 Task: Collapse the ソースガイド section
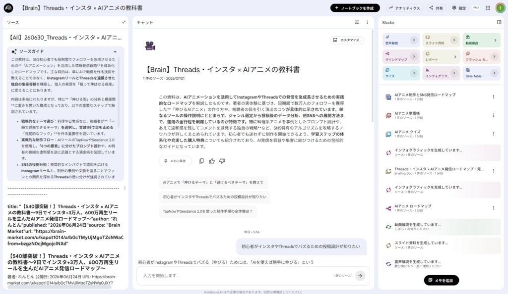click(x=115, y=51)
